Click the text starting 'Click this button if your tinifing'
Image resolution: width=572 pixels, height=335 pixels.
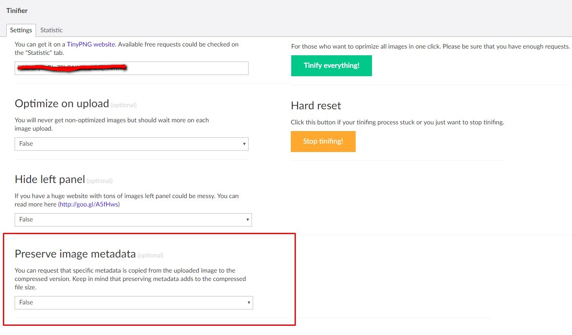(398, 123)
